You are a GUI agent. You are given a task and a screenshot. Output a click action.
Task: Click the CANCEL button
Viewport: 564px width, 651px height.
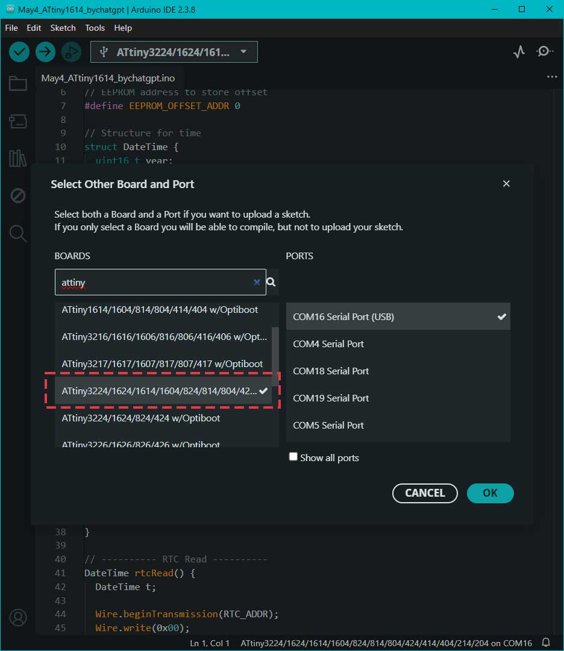[425, 493]
